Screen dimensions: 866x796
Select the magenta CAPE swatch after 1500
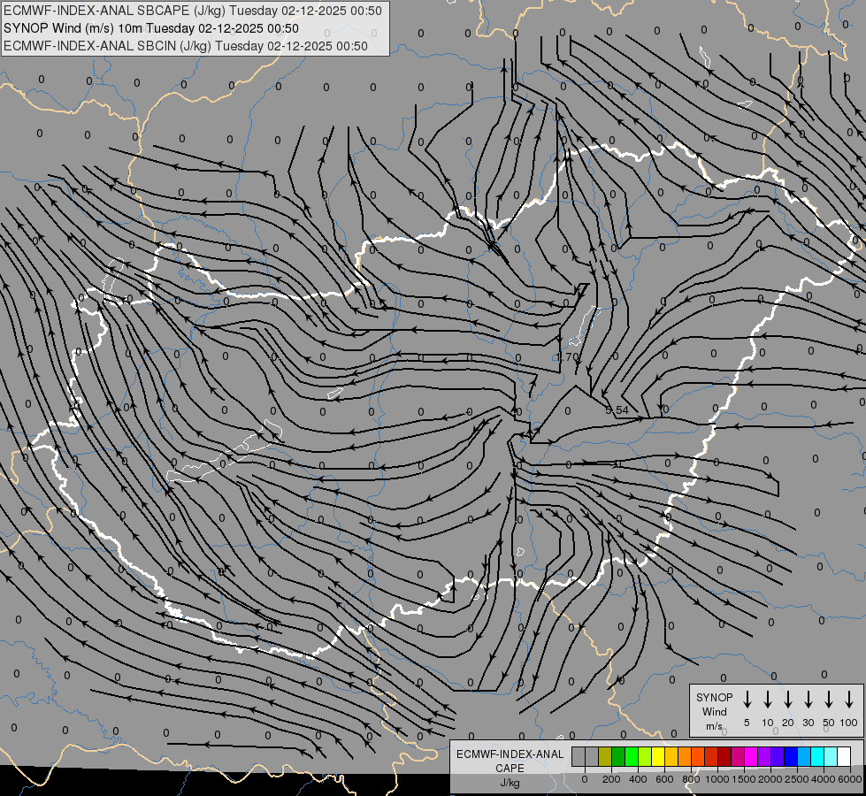point(751,756)
